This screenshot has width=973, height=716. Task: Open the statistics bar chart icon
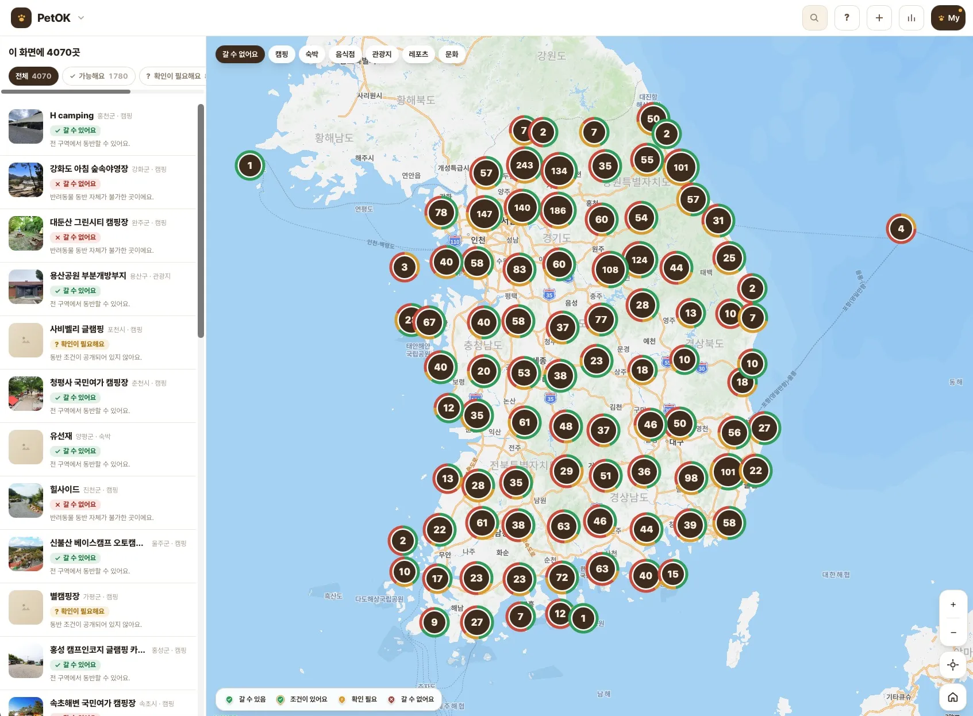(911, 18)
